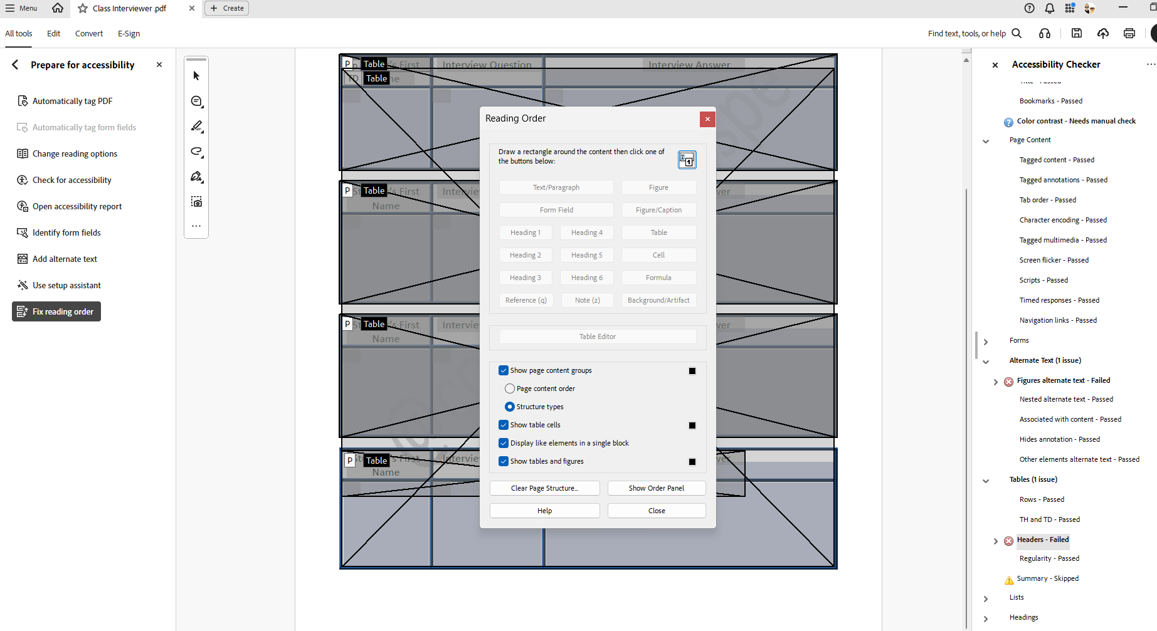
Task: Expand Figures alternate text - Failed
Action: point(996,382)
